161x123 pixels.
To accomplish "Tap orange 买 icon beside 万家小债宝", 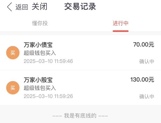I will (13, 53).
